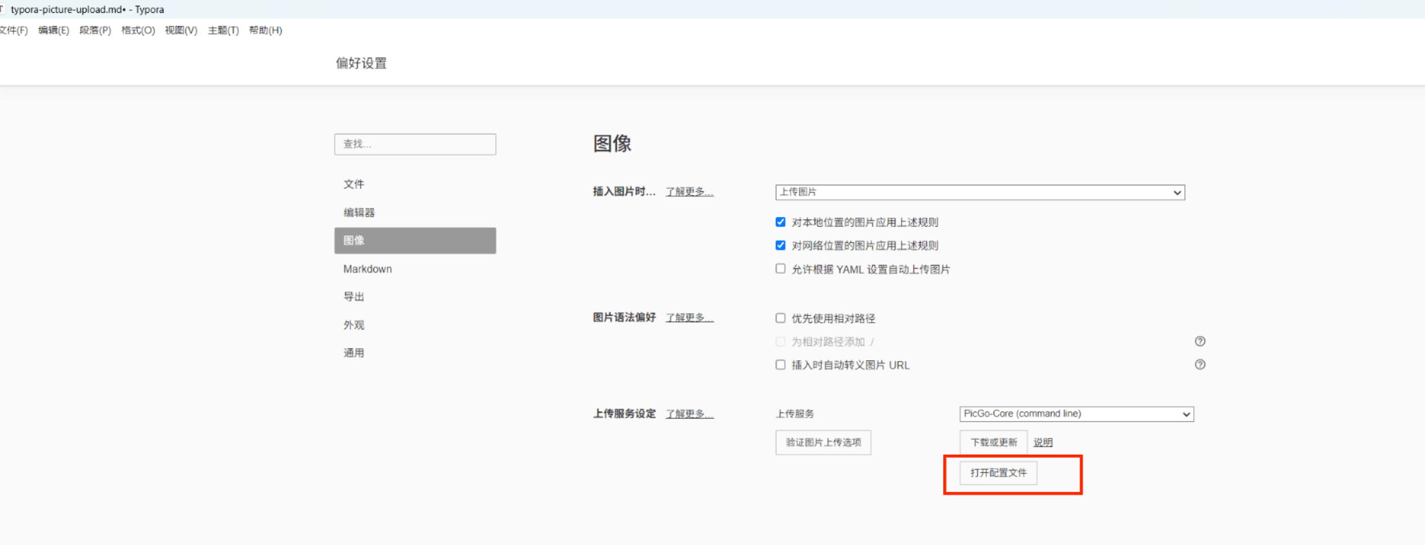Click help icon beside relative path option

coord(1200,341)
